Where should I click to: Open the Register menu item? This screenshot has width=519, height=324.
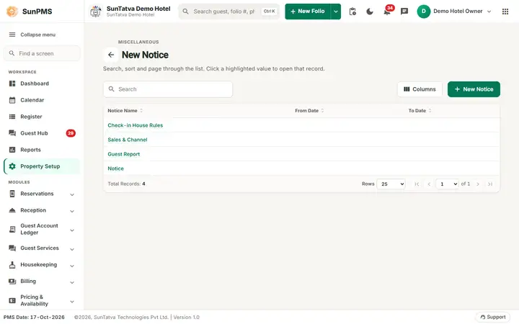coord(42,117)
